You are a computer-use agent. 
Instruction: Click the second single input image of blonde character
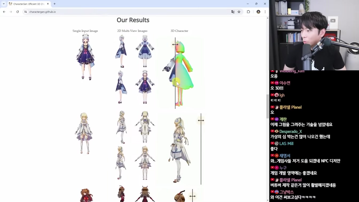84,133
